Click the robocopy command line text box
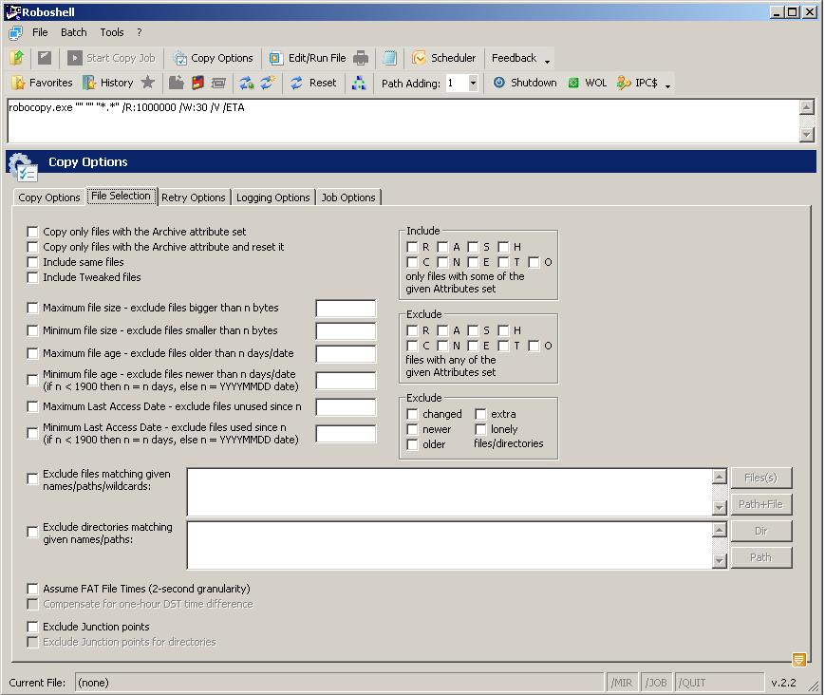The height and width of the screenshot is (695, 825). pos(403,121)
